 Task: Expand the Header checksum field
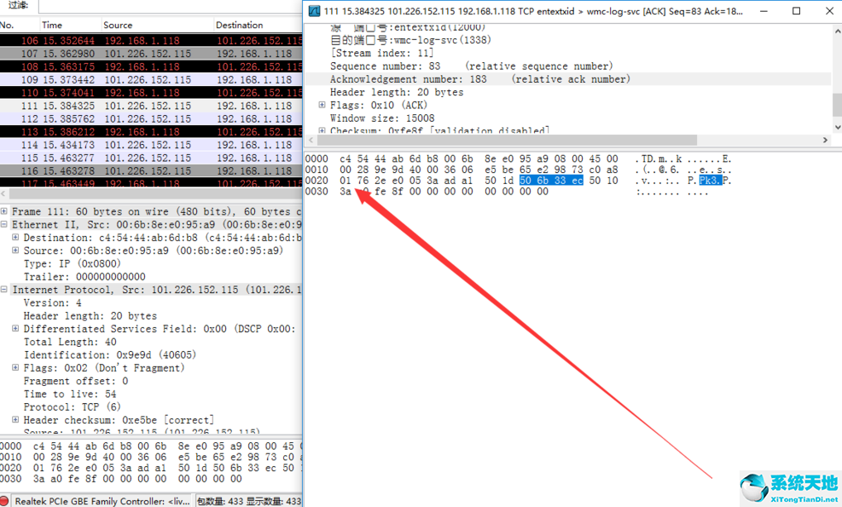coord(15,420)
